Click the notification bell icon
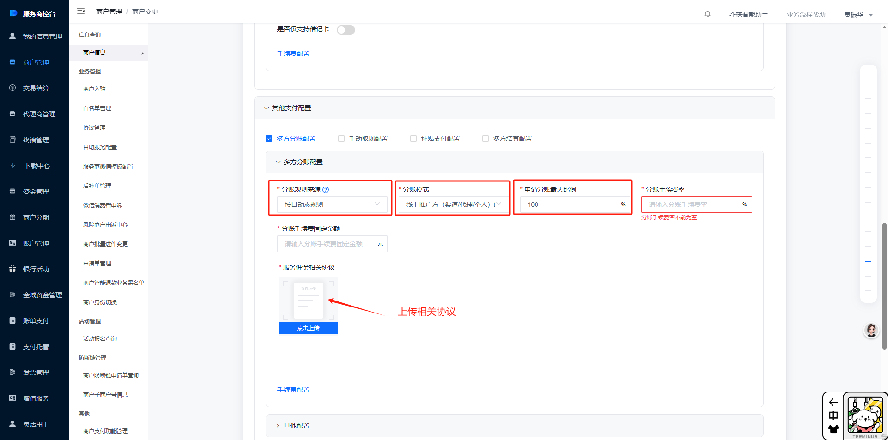888x440 pixels. pos(707,14)
